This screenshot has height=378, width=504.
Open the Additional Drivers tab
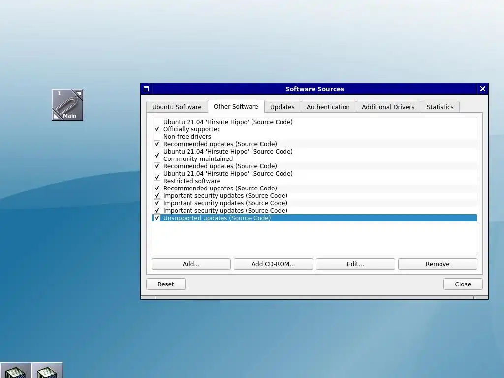point(388,107)
